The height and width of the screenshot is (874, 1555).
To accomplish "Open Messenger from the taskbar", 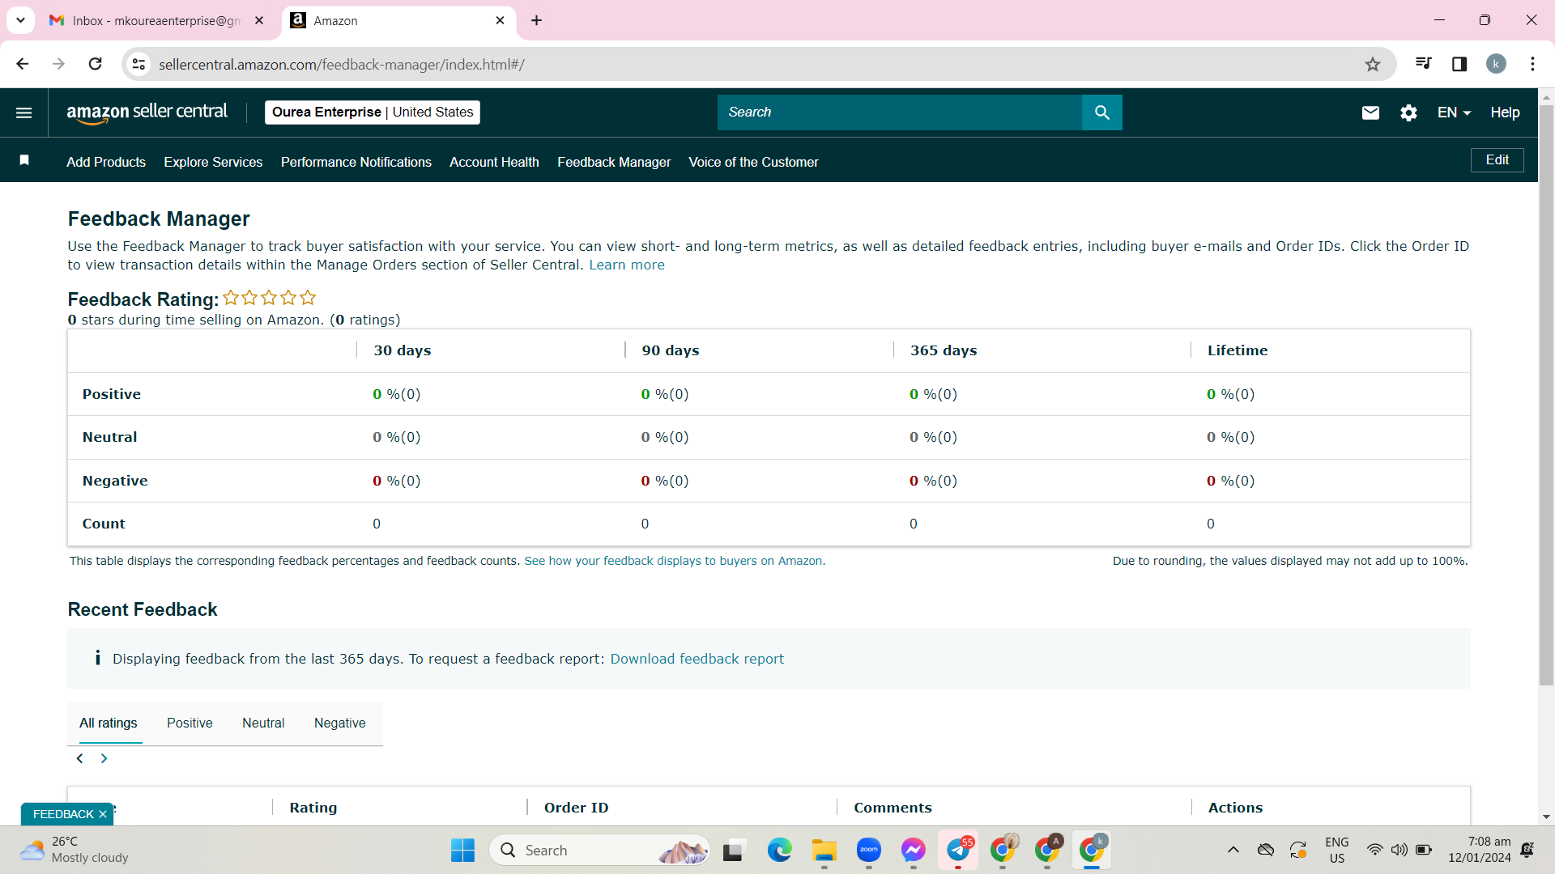I will click(x=913, y=851).
